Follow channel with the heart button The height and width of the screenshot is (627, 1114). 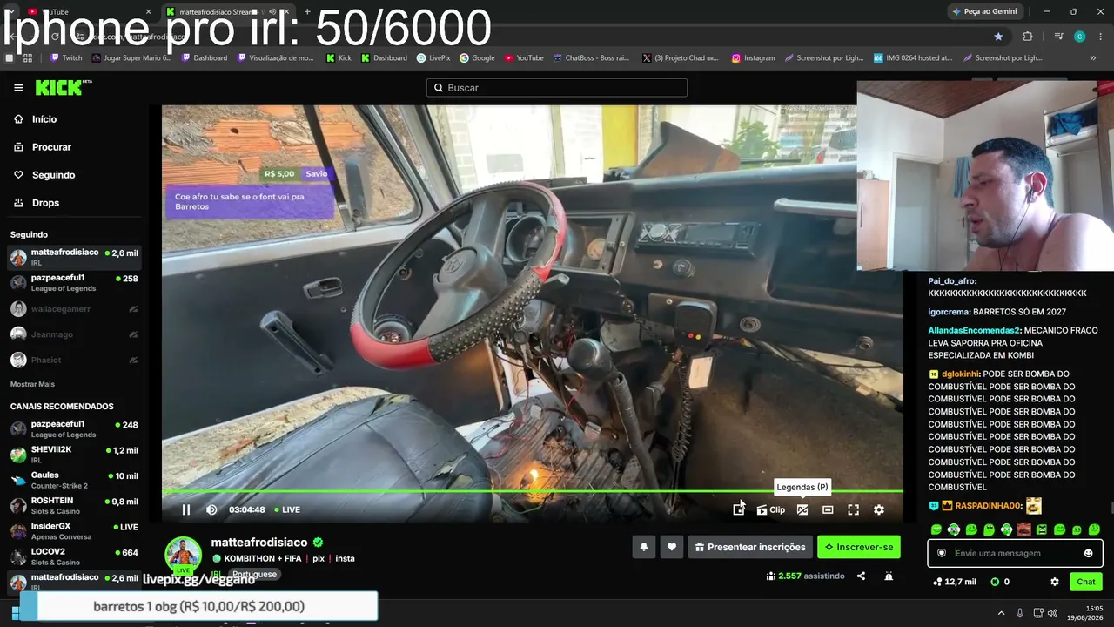(671, 547)
